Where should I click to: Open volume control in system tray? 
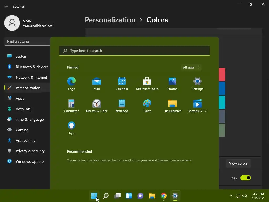coord(245,196)
